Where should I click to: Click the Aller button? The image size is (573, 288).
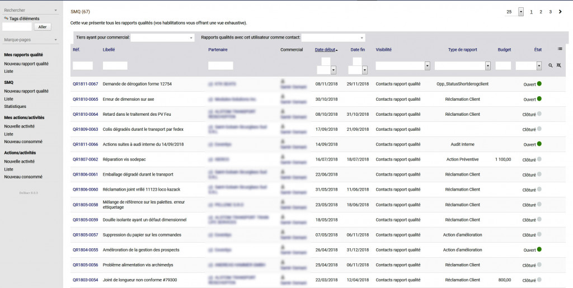(43, 27)
